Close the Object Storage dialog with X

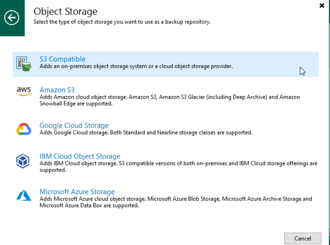coord(322,6)
